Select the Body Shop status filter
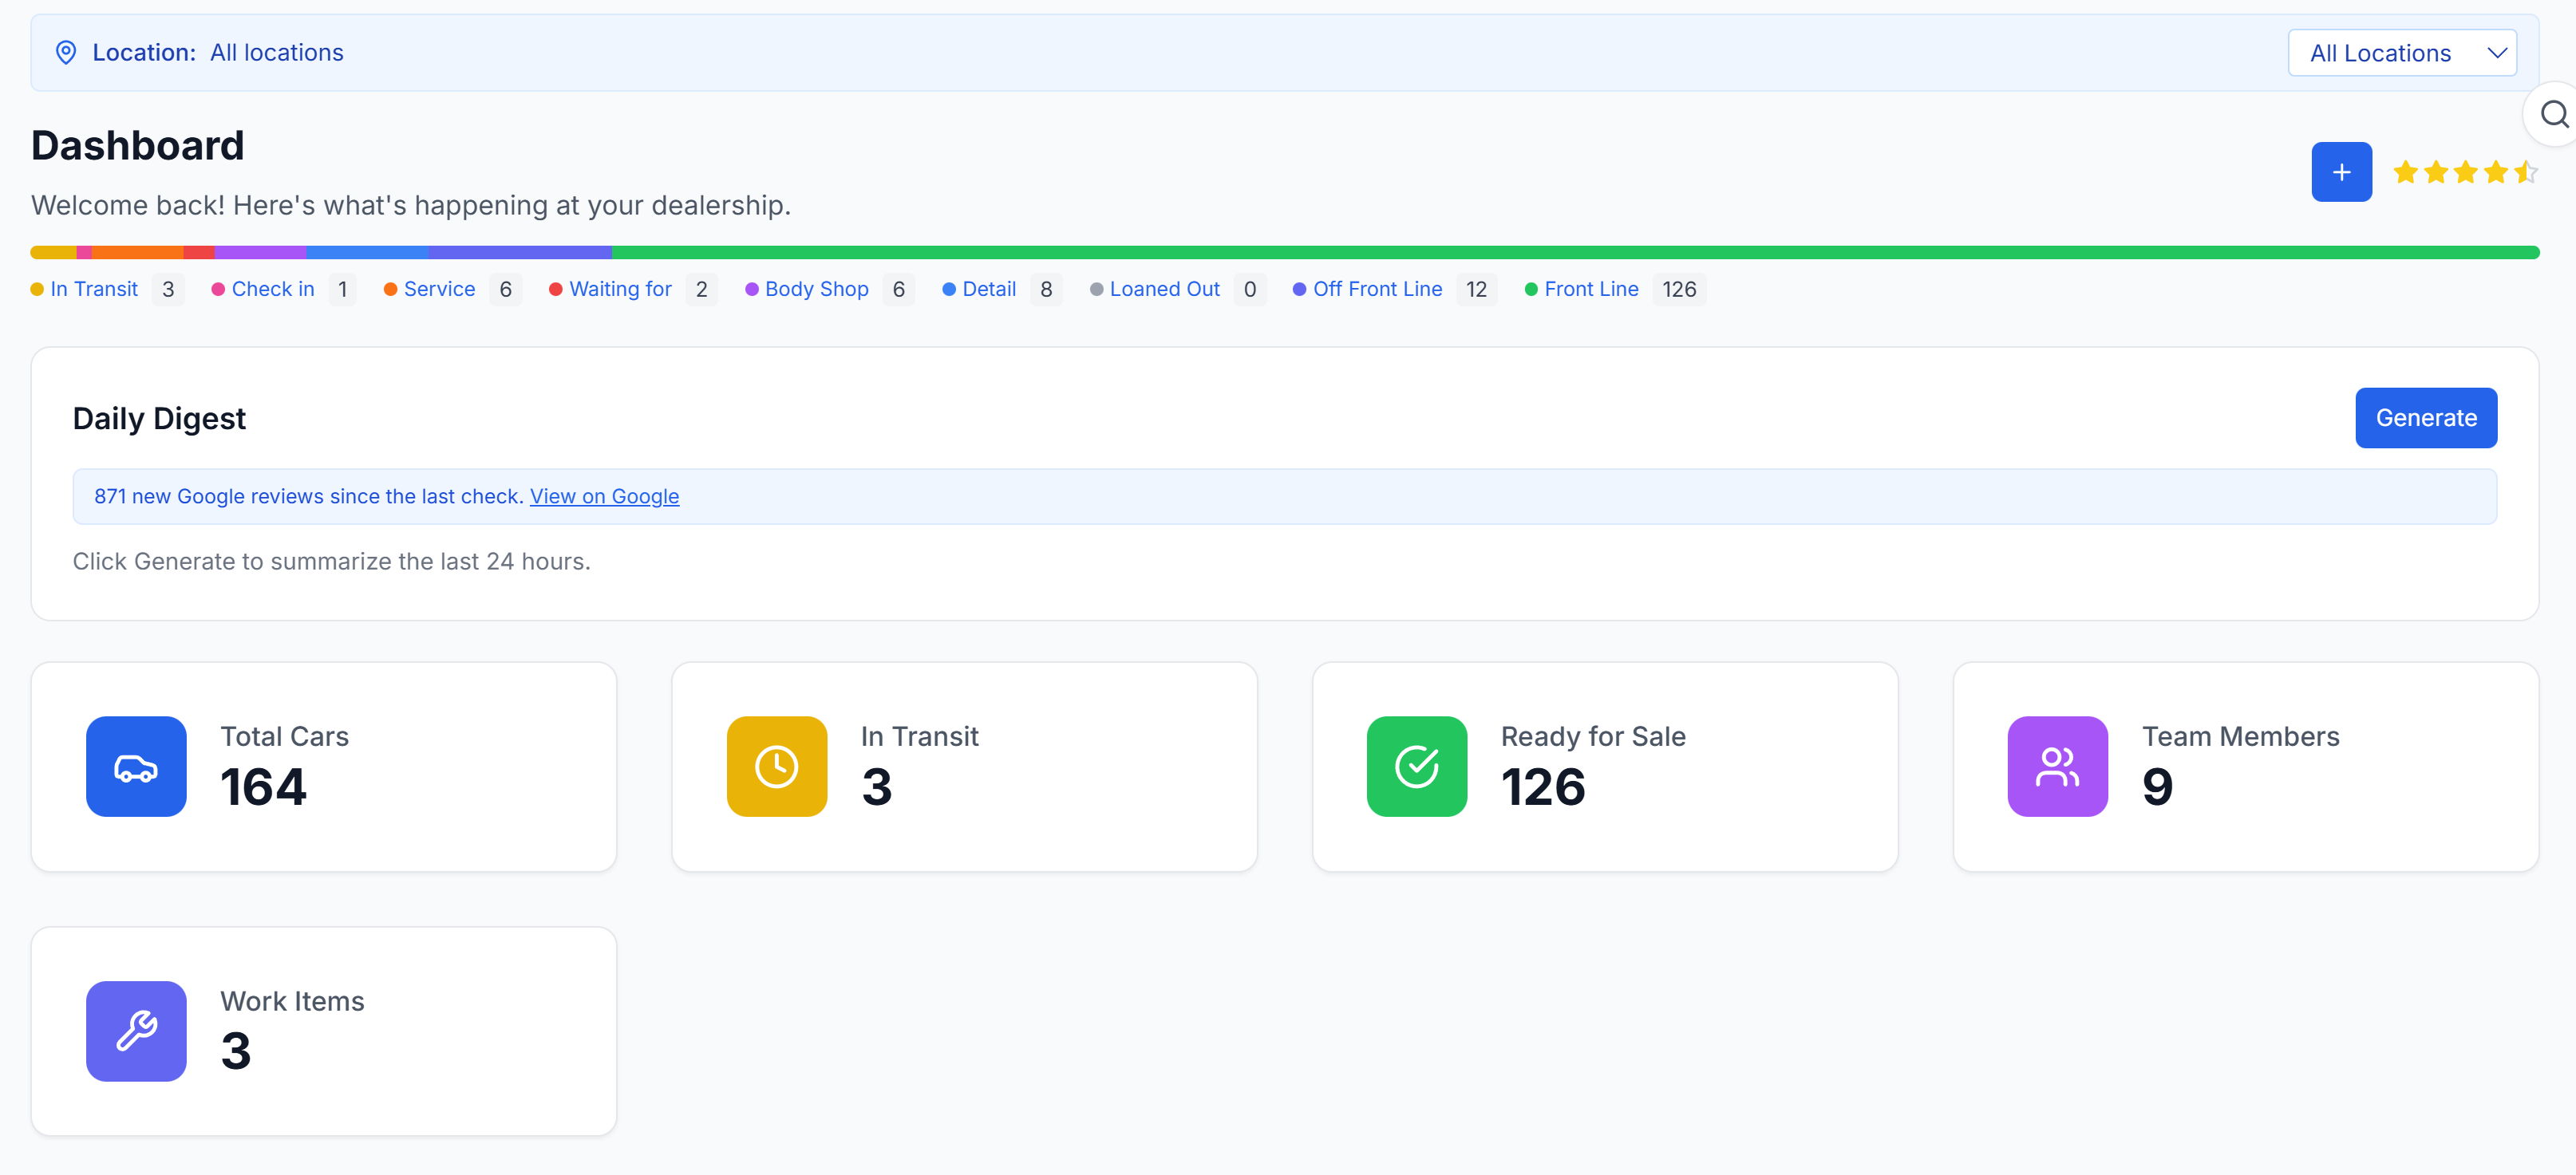The image size is (2576, 1175). (816, 289)
